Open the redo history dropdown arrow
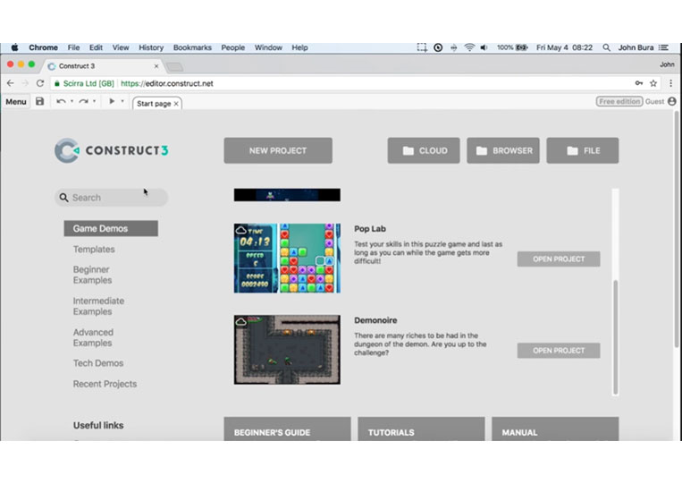Viewport: 682px width, 484px height. (95, 101)
